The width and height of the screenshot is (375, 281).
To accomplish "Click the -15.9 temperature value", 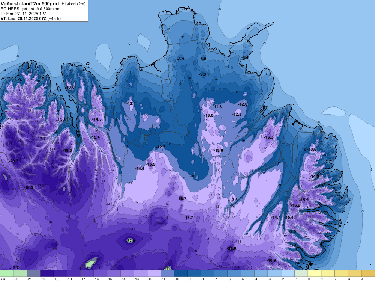I will (304, 200).
